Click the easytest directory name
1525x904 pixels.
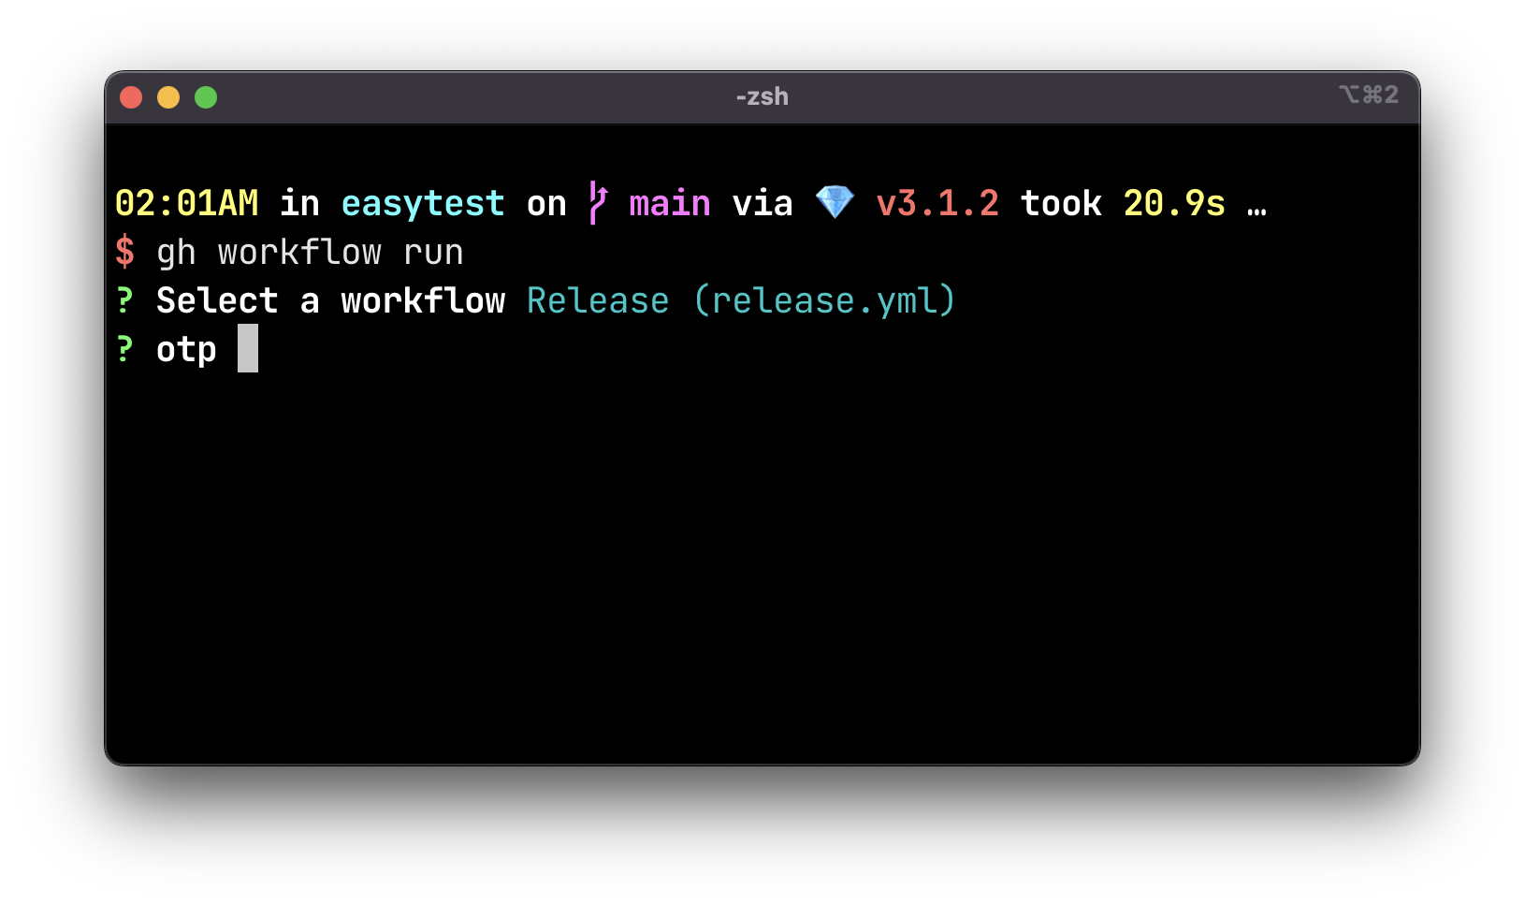pyautogui.click(x=423, y=203)
